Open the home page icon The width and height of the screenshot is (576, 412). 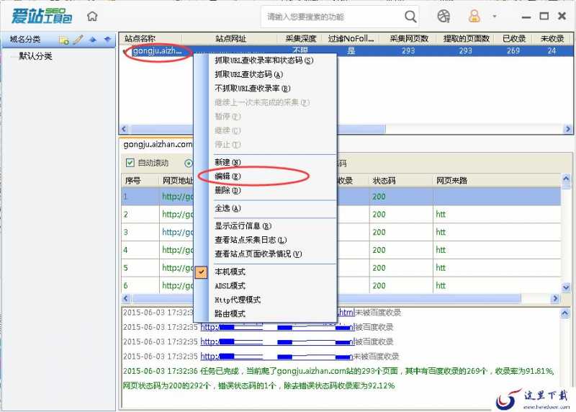(92, 16)
